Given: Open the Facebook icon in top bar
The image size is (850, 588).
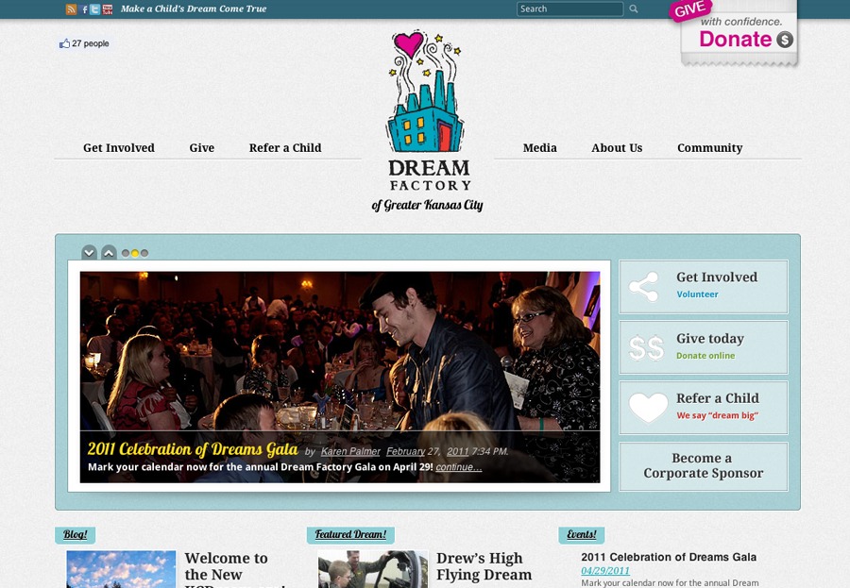Looking at the screenshot, I should point(84,9).
